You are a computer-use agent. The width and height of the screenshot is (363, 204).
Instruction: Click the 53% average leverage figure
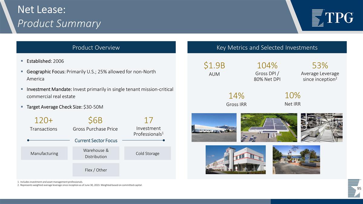320,65
